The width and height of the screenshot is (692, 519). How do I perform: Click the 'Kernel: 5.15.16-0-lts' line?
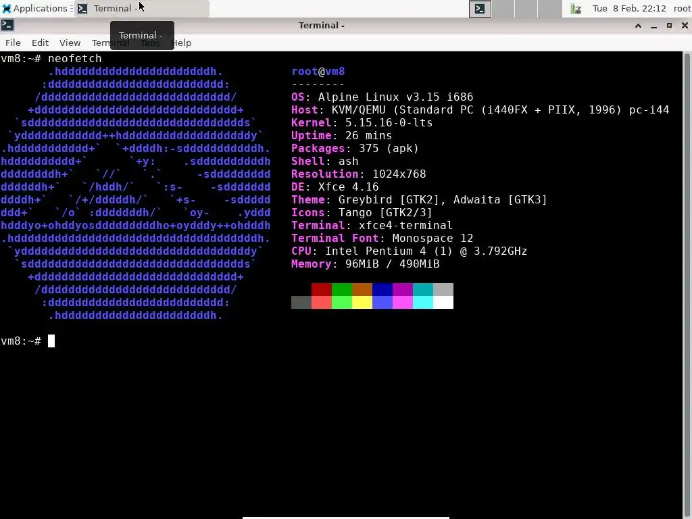362,123
